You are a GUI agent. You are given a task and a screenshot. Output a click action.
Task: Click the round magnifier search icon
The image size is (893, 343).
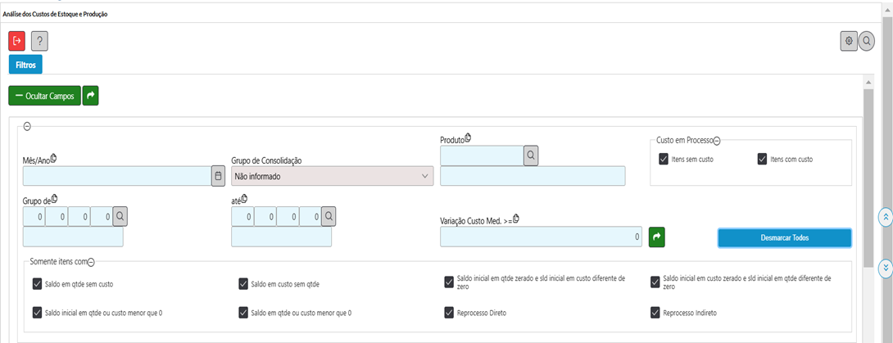867,41
